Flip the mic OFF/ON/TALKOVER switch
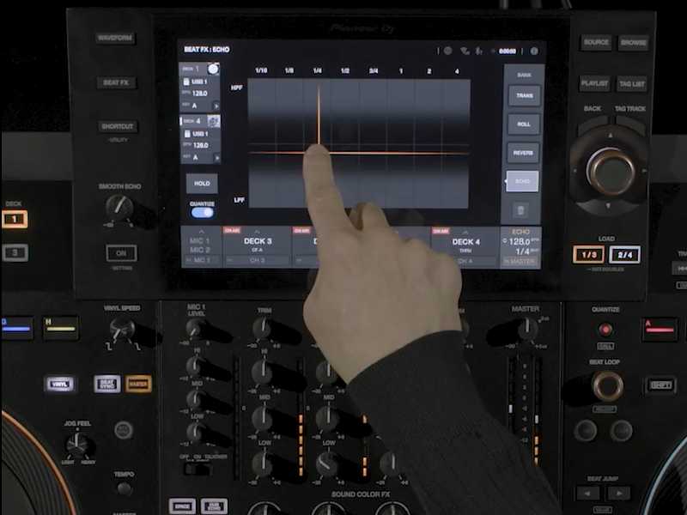The height and width of the screenshot is (515, 687). pyautogui.click(x=198, y=470)
